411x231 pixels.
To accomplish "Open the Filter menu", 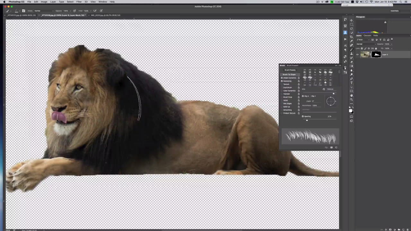I will click(79, 2).
